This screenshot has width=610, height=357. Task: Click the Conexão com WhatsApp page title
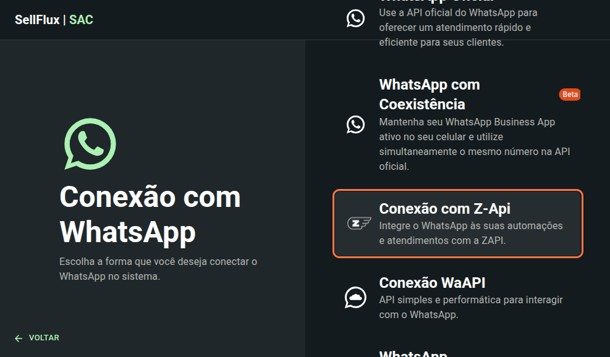point(150,214)
